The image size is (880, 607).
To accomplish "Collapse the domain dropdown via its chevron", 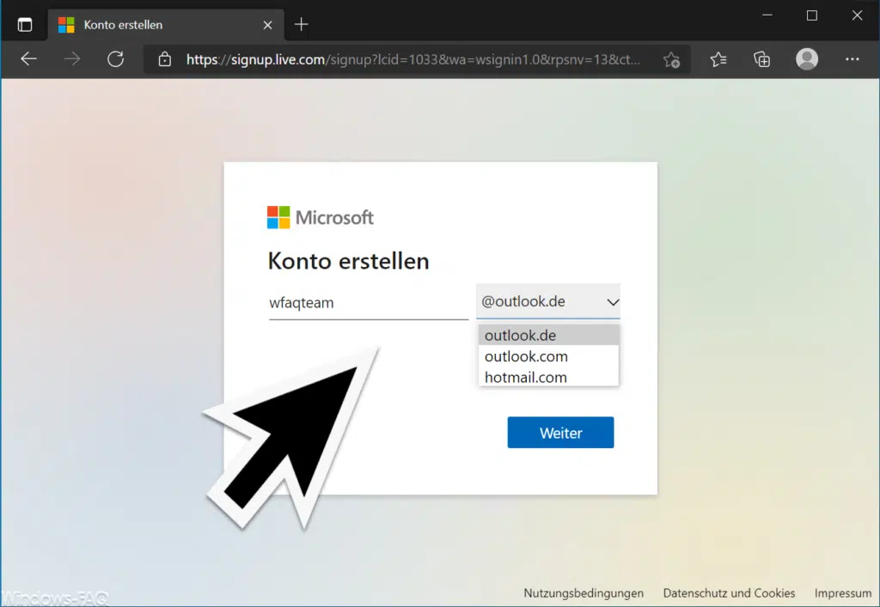I will (613, 301).
